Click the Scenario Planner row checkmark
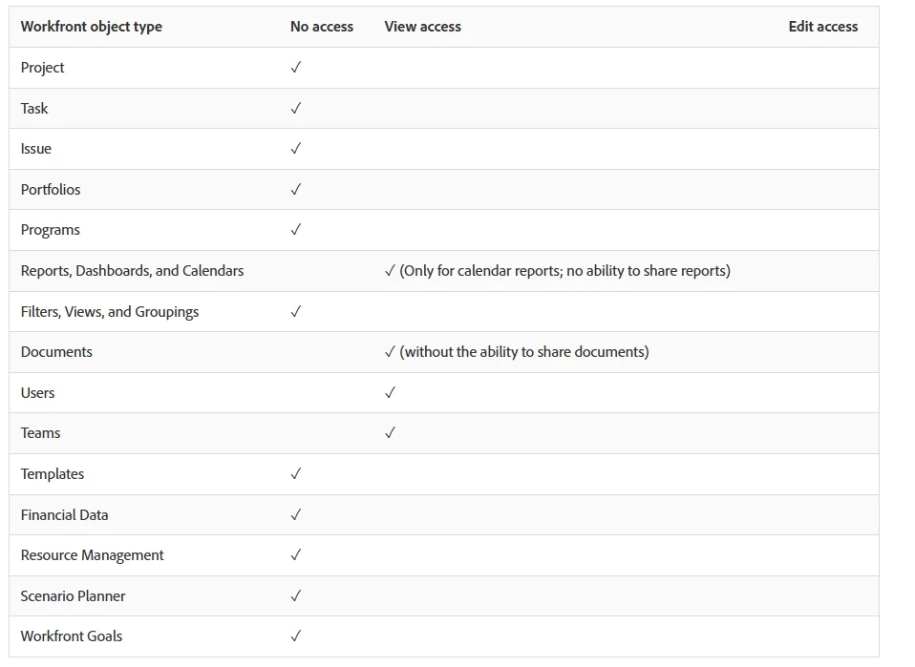The image size is (915, 667). [296, 596]
